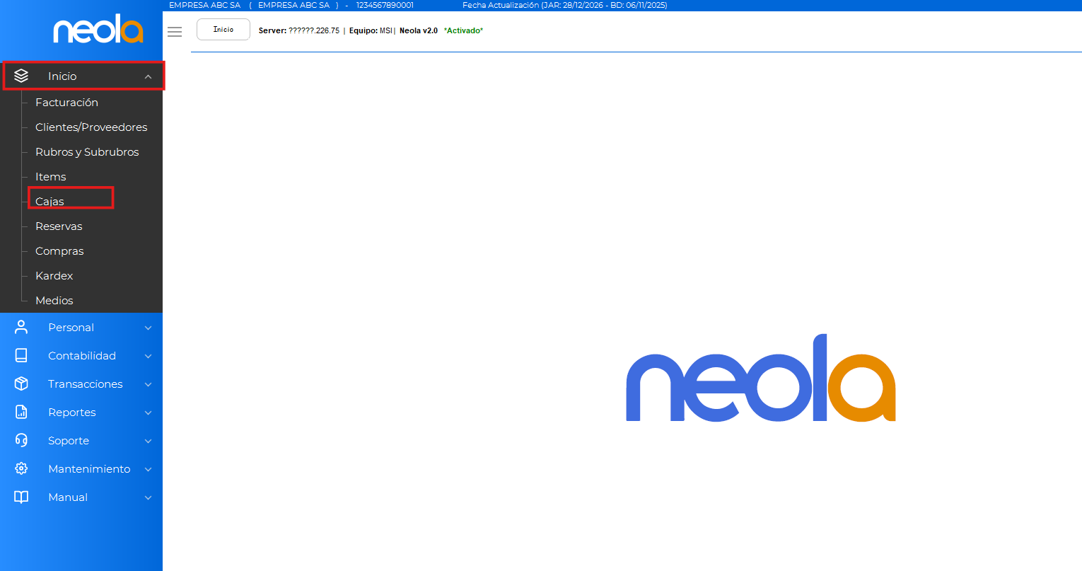
Task: Open the Cajas submenu entry
Action: (50, 202)
